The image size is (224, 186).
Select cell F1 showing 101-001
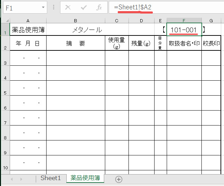click(184, 30)
